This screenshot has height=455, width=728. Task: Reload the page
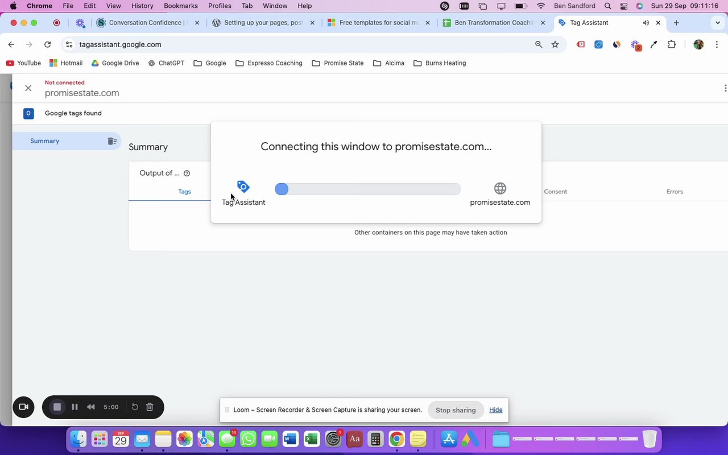[x=48, y=44]
